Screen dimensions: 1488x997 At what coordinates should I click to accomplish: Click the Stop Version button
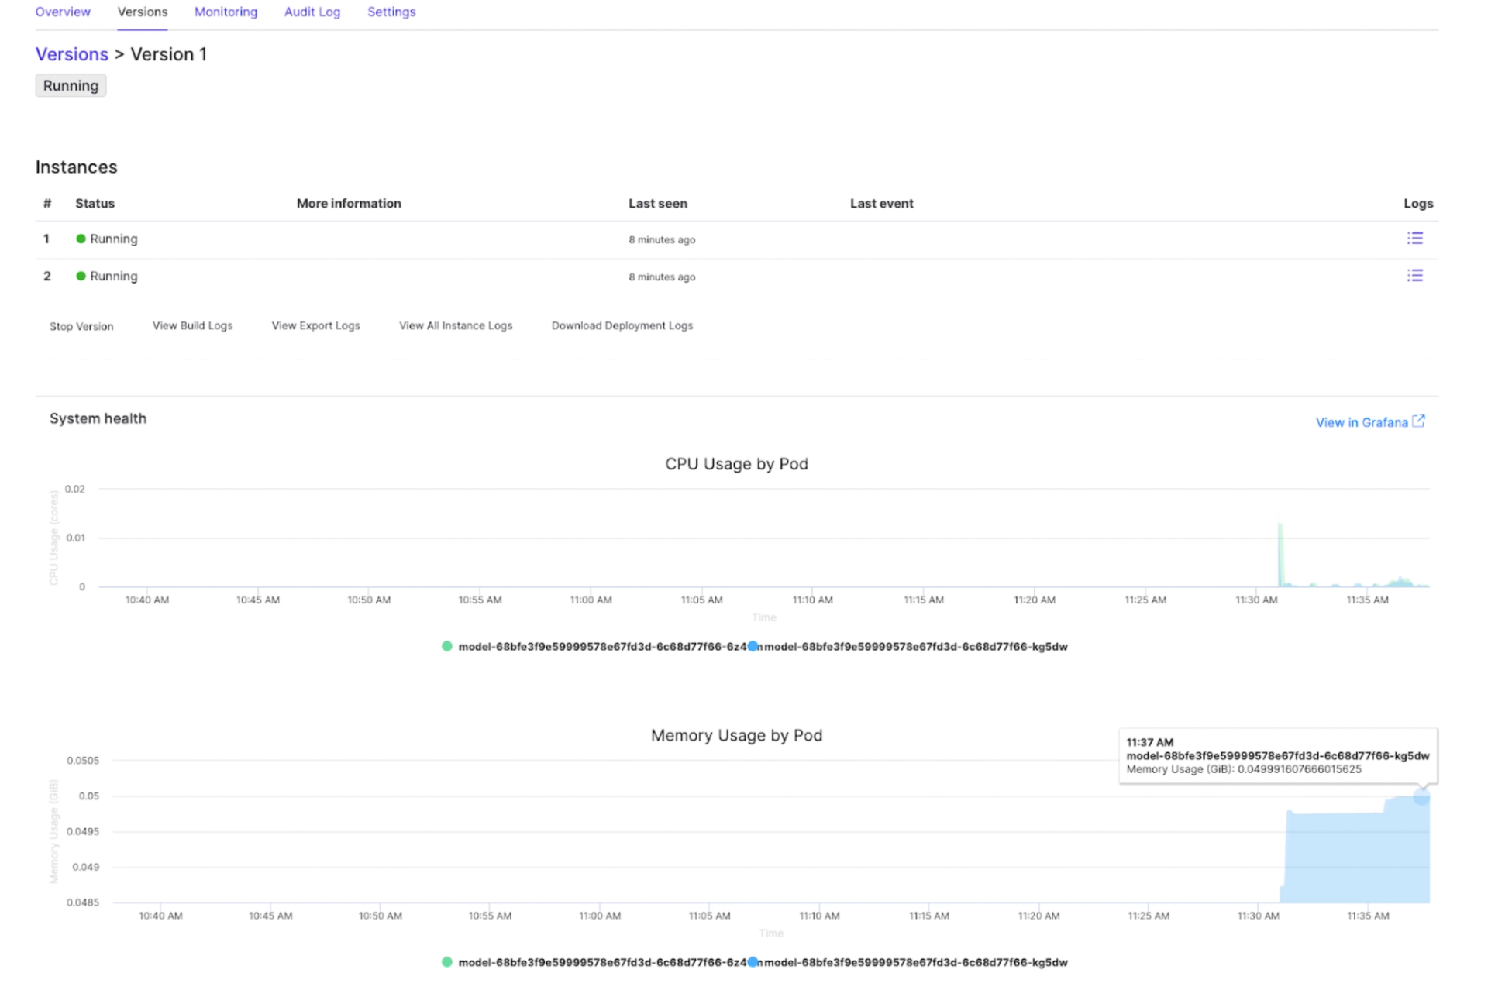(81, 326)
